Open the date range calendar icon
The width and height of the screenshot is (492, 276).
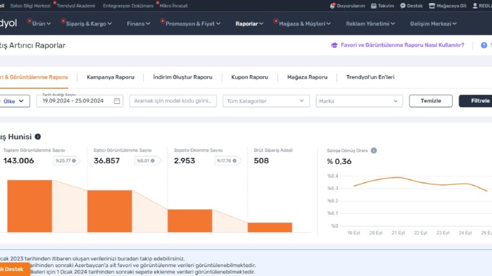pos(117,101)
